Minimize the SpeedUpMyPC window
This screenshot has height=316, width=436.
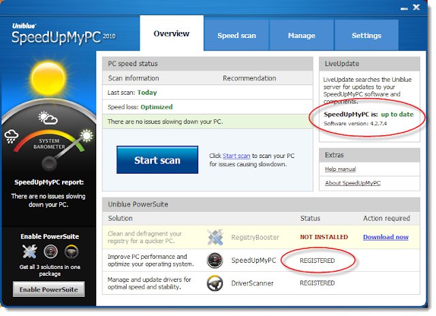(x=404, y=8)
